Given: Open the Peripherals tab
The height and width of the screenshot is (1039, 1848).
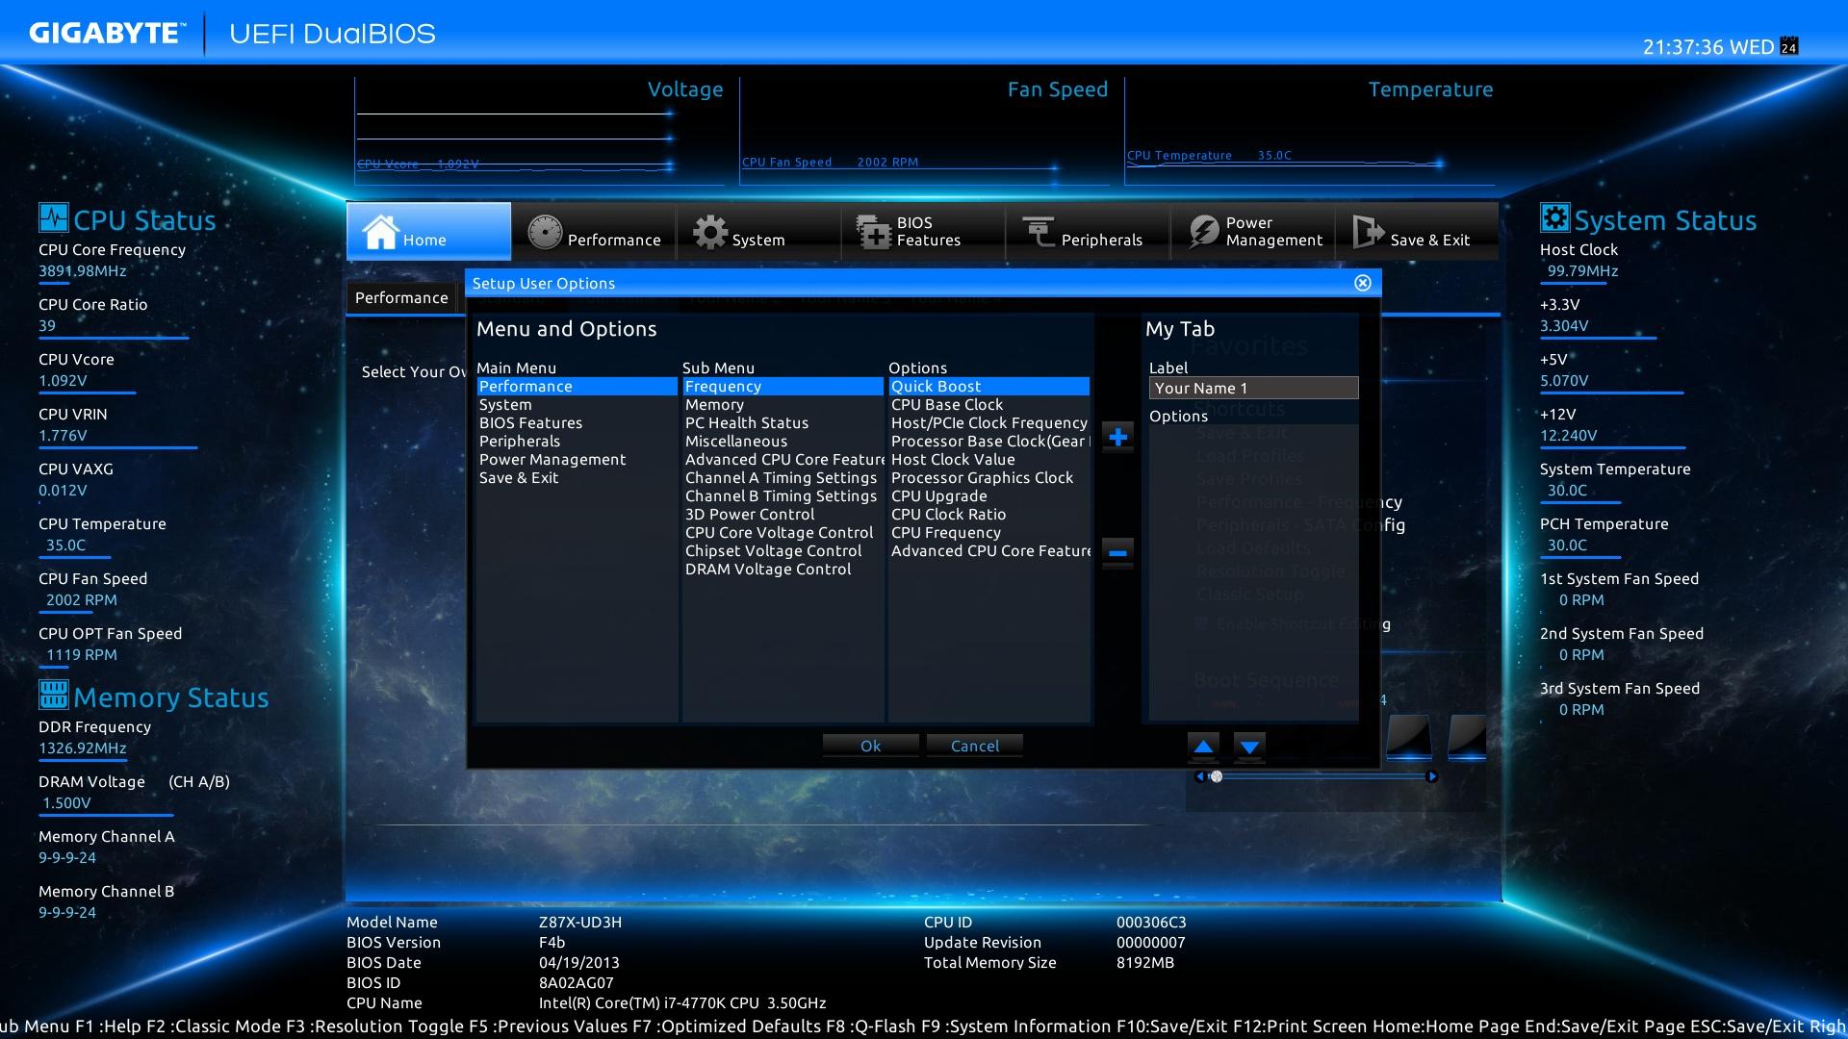Looking at the screenshot, I should [1089, 231].
